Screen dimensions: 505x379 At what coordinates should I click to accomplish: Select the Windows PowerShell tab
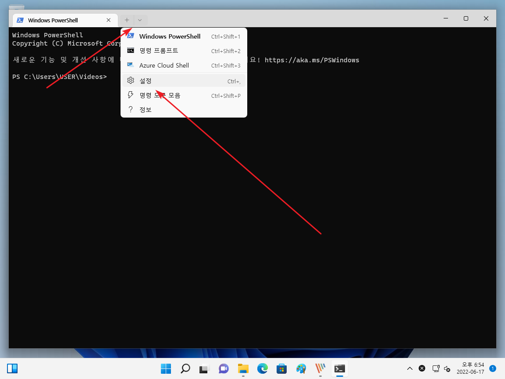[65, 20]
